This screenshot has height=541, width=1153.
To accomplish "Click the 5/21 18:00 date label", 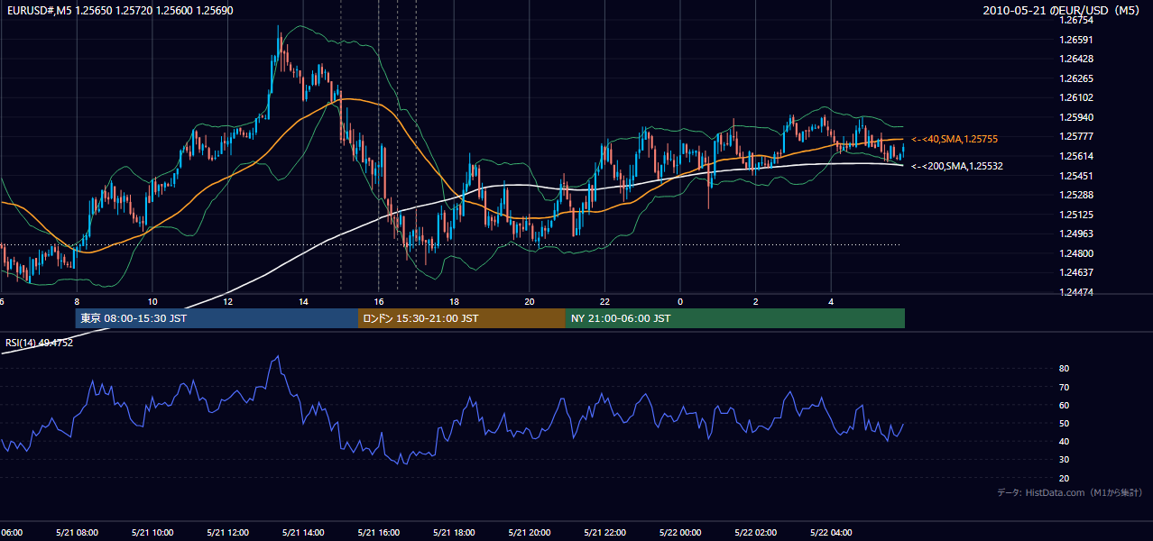I will tap(455, 532).
